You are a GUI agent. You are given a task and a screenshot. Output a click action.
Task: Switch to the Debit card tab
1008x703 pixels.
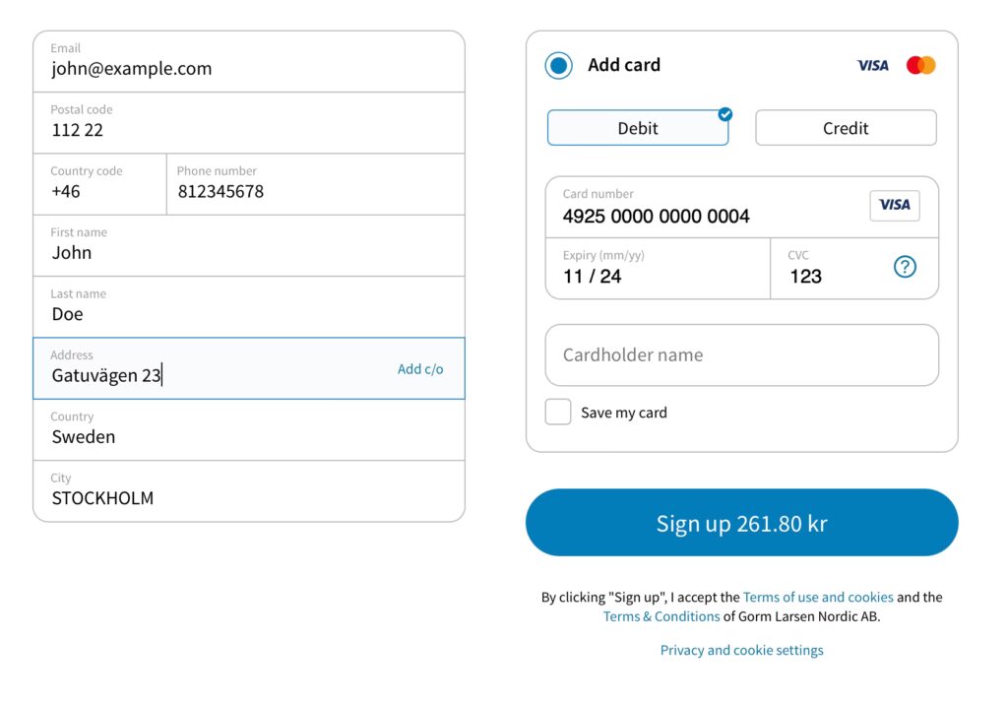tap(638, 128)
